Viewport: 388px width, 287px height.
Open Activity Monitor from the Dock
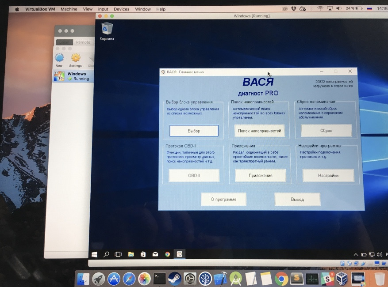(312, 279)
